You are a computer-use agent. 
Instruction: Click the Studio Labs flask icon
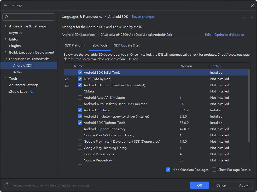[x=31, y=92]
